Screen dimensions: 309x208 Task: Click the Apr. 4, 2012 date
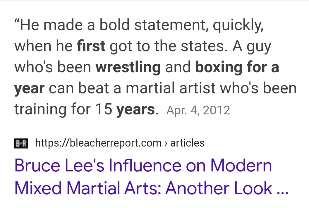click(x=198, y=110)
